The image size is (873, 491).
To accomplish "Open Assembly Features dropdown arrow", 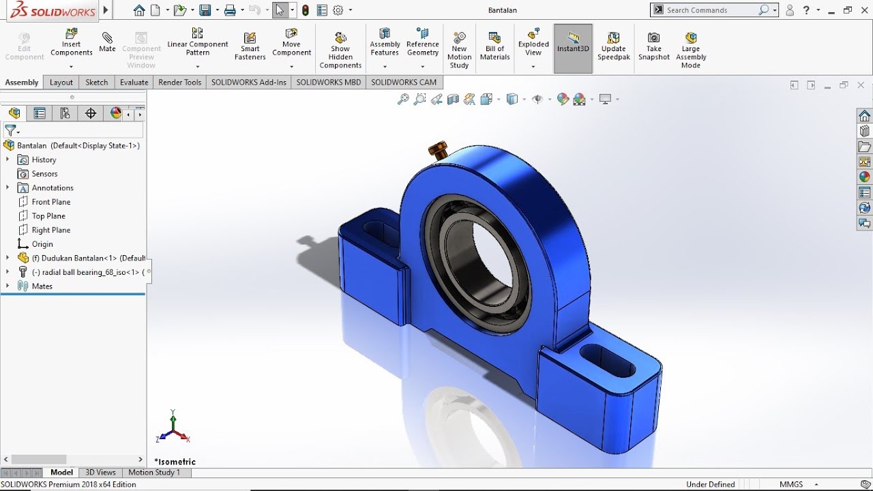I will (x=385, y=67).
